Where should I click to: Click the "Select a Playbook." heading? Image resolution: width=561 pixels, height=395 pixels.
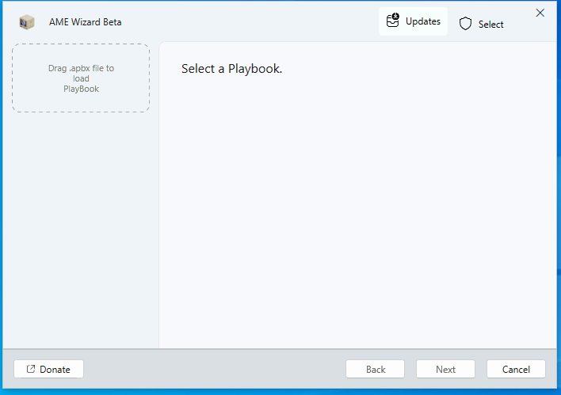231,69
